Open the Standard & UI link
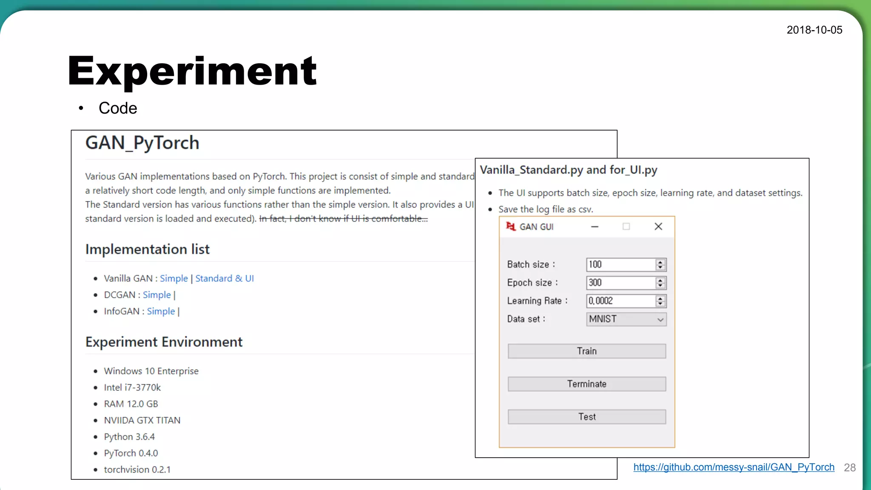Screen dimensions: 871x490 click(224, 279)
